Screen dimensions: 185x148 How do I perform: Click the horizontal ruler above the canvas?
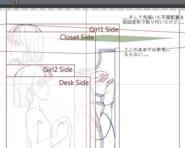92,9
